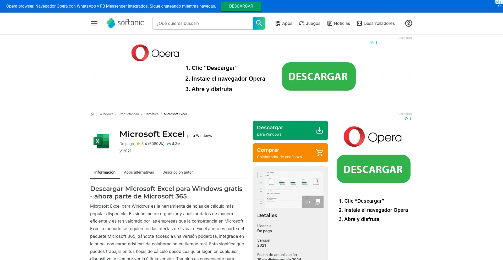Click the large DESCARGAR button in leaderboard ad
Image resolution: width=503 pixels, height=260 pixels.
coord(319,76)
